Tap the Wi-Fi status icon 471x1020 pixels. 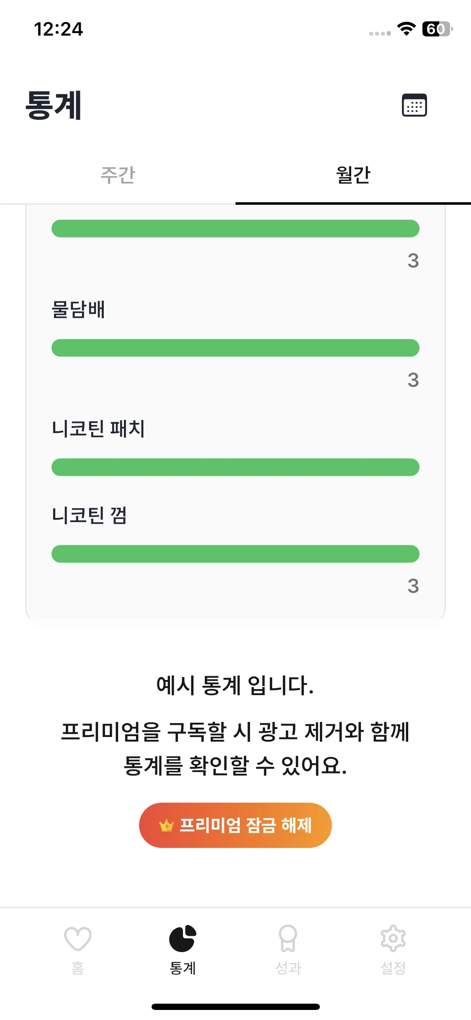click(406, 29)
